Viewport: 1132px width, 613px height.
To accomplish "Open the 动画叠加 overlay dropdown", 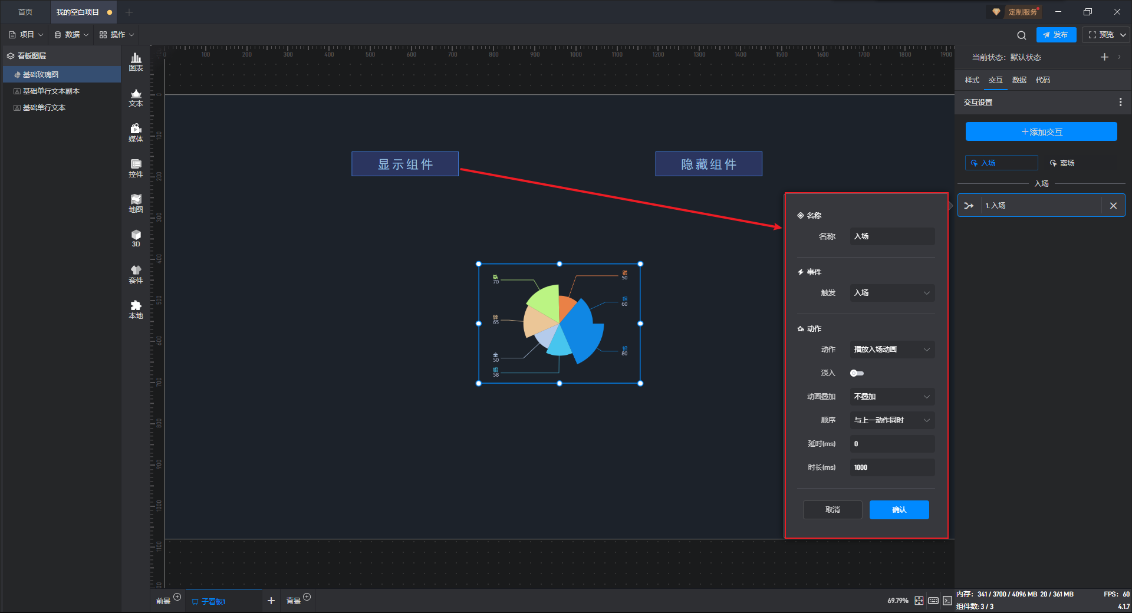I will pyautogui.click(x=891, y=397).
